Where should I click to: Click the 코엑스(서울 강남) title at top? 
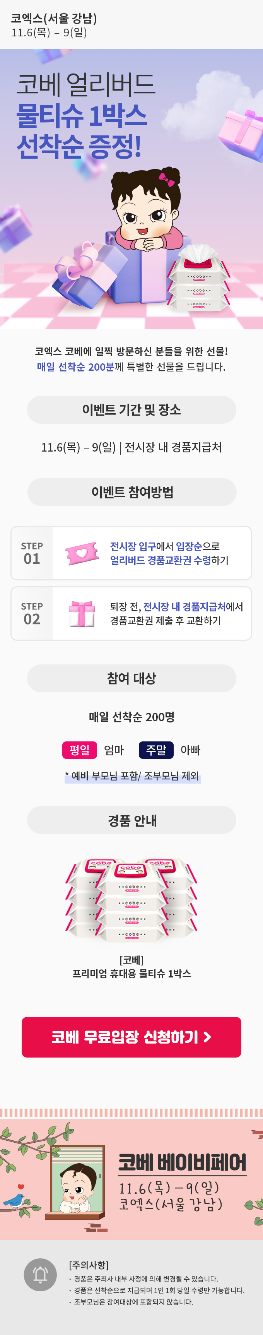click(x=54, y=19)
